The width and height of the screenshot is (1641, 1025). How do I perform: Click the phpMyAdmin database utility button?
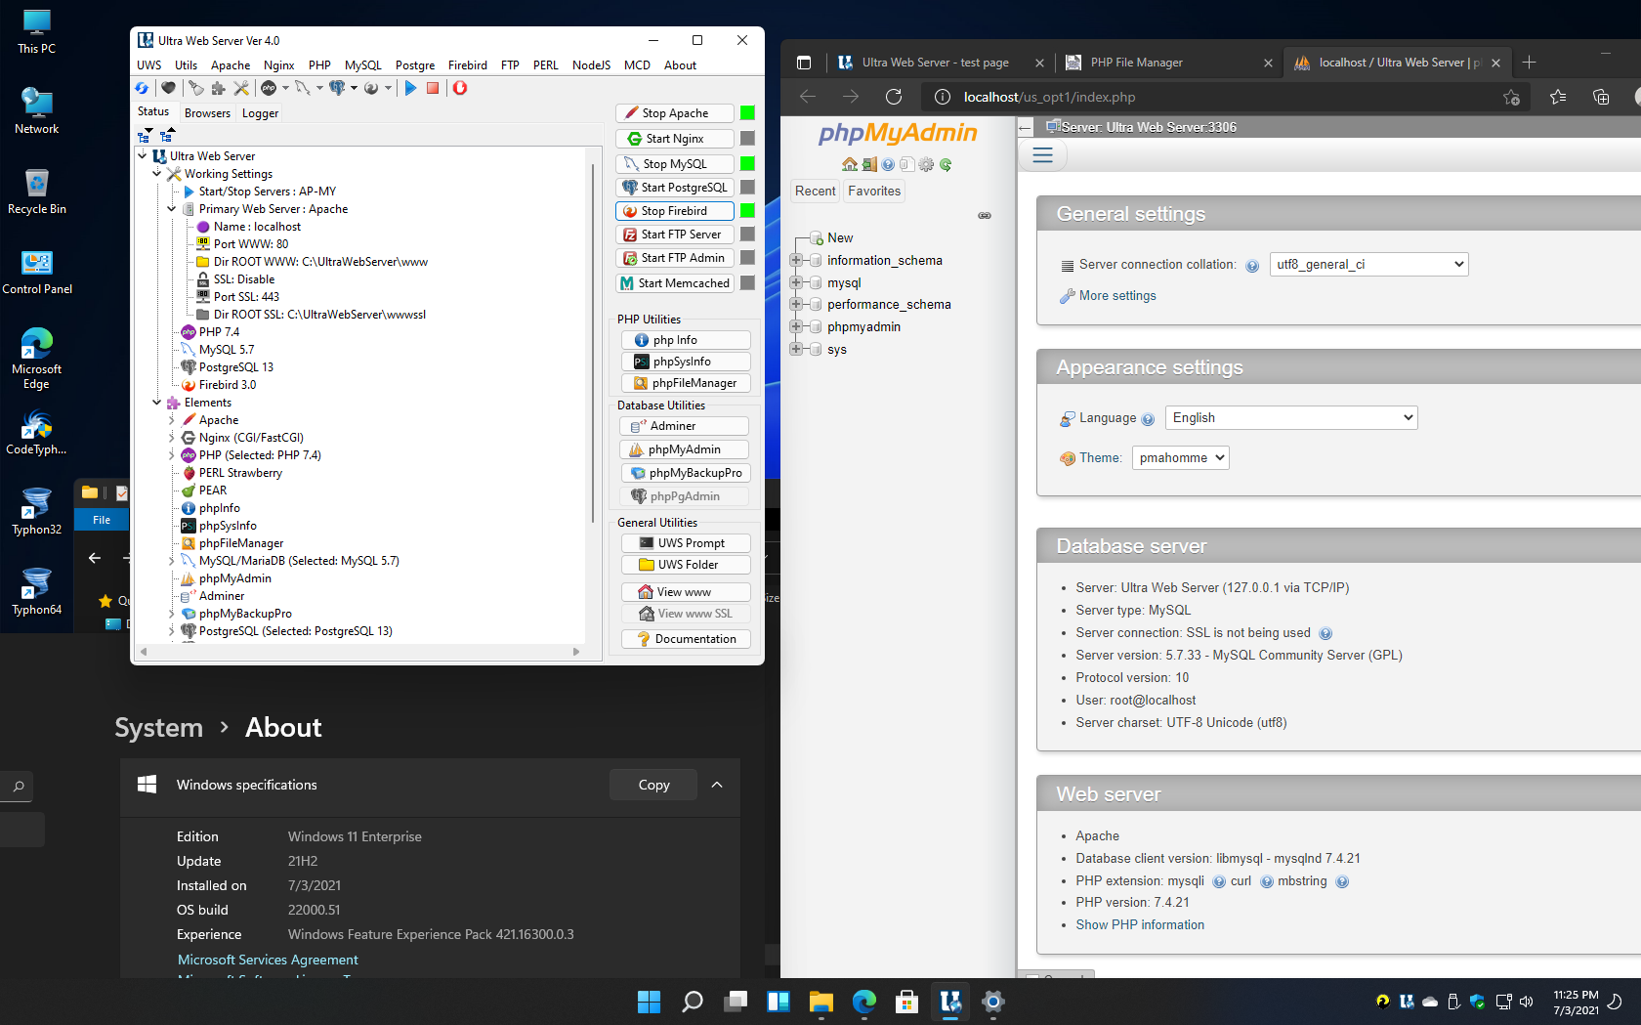tap(685, 449)
